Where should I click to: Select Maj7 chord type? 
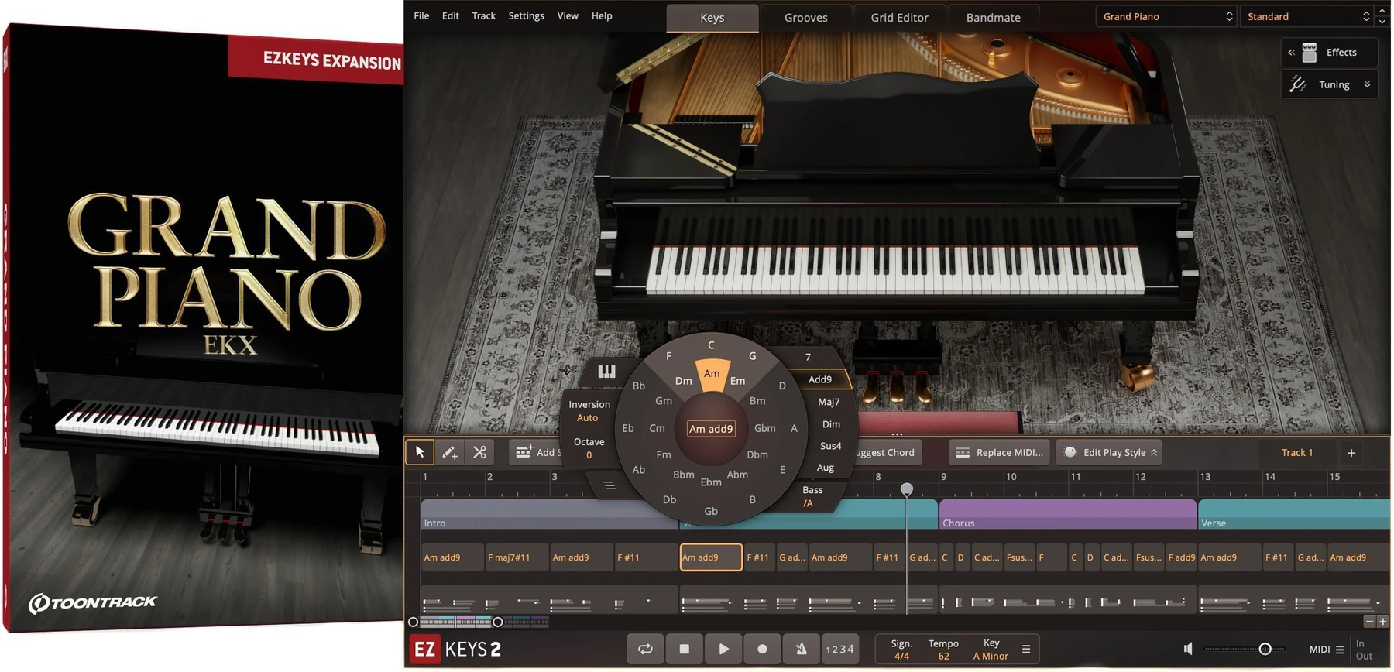[829, 402]
